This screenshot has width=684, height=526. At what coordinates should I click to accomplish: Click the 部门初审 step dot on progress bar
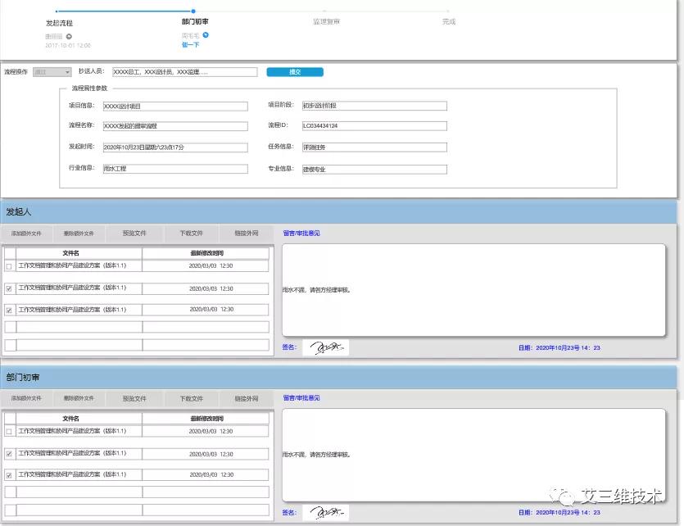[193, 11]
